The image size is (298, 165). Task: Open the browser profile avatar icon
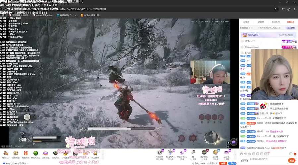tap(289, 9)
